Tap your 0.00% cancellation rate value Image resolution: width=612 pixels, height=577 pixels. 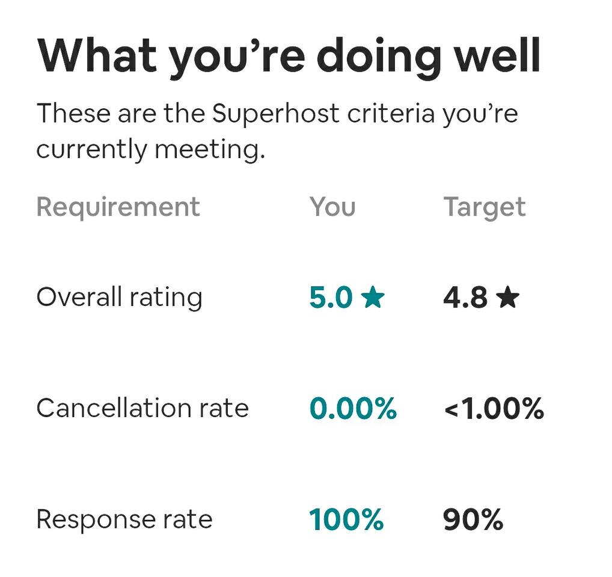(353, 409)
